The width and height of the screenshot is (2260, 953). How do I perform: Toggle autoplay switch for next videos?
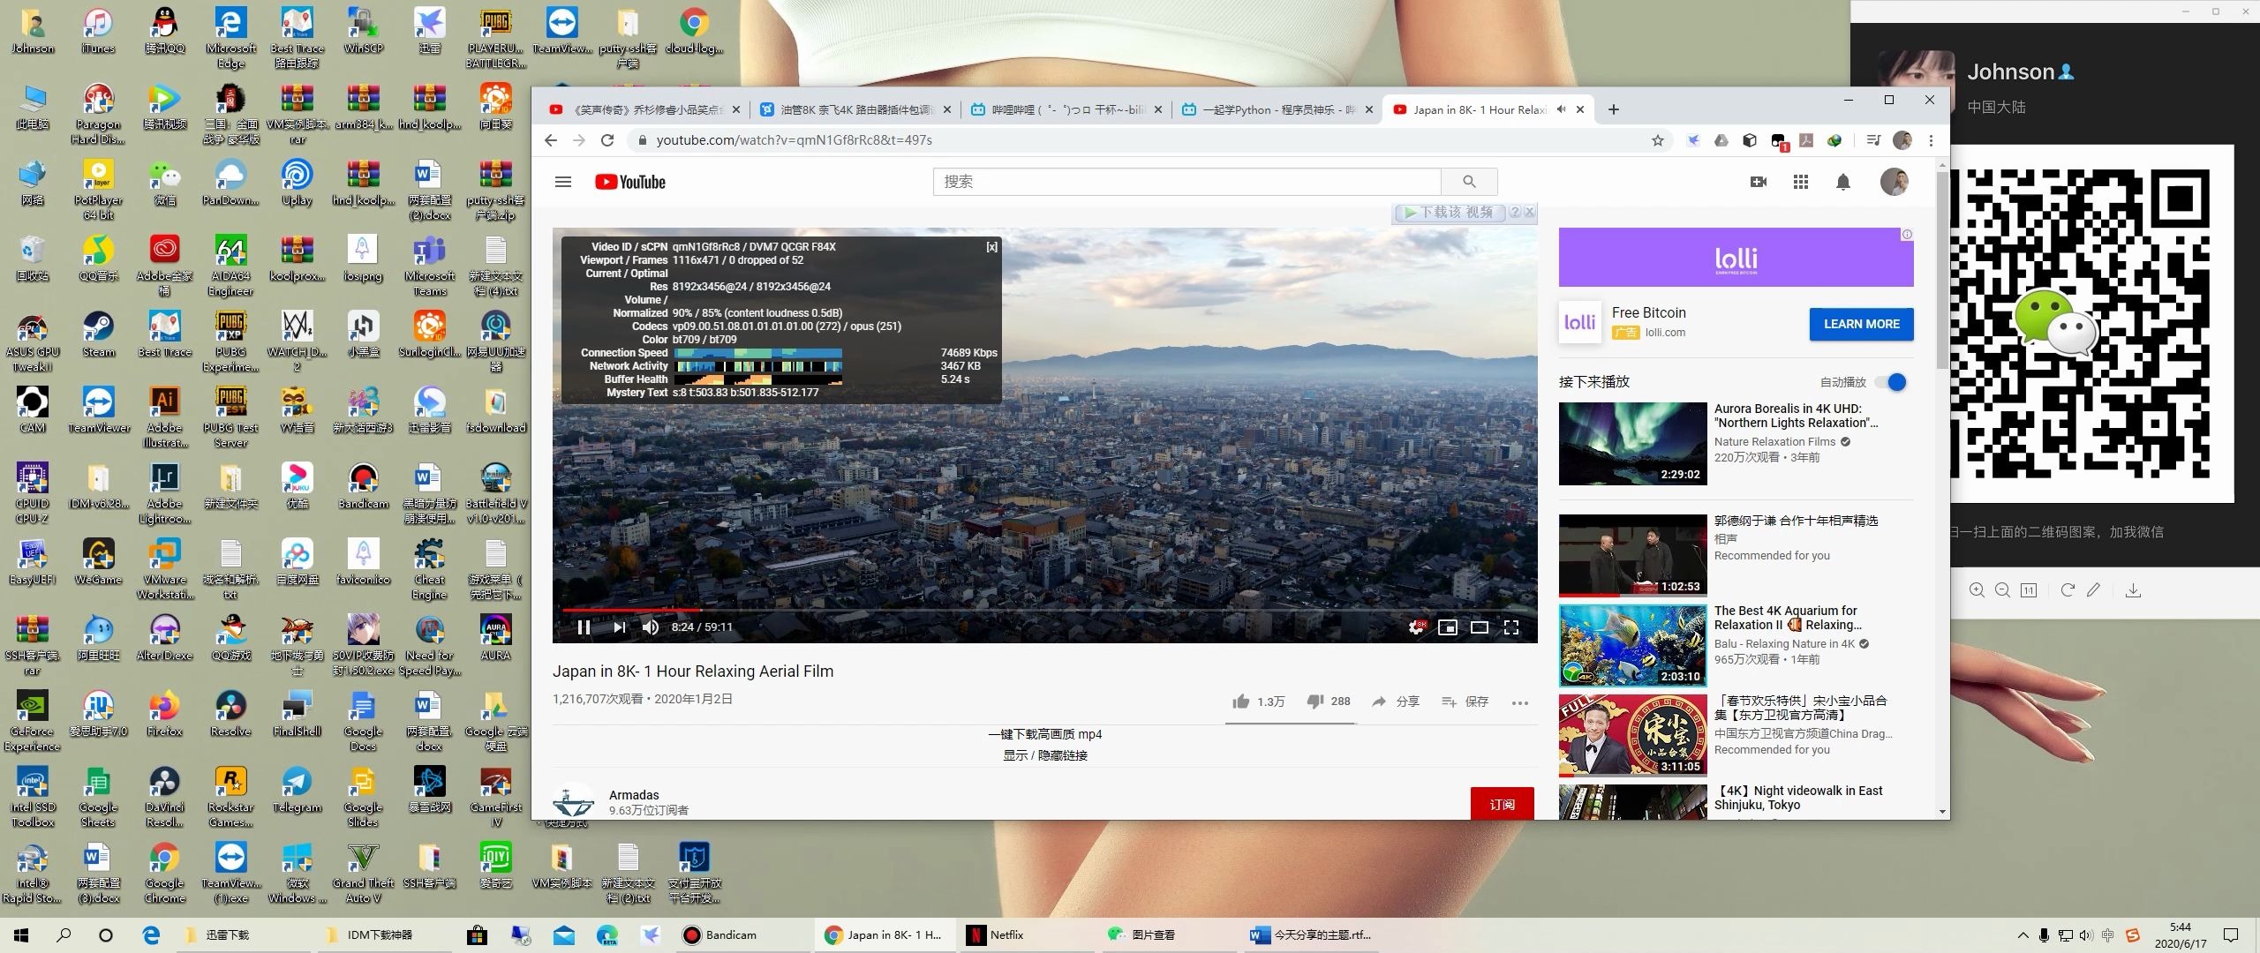(1900, 380)
